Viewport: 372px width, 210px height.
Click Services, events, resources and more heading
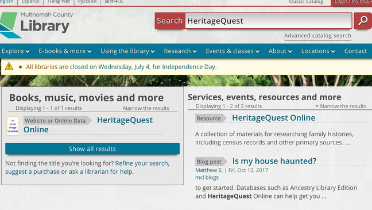pyautogui.click(x=264, y=97)
